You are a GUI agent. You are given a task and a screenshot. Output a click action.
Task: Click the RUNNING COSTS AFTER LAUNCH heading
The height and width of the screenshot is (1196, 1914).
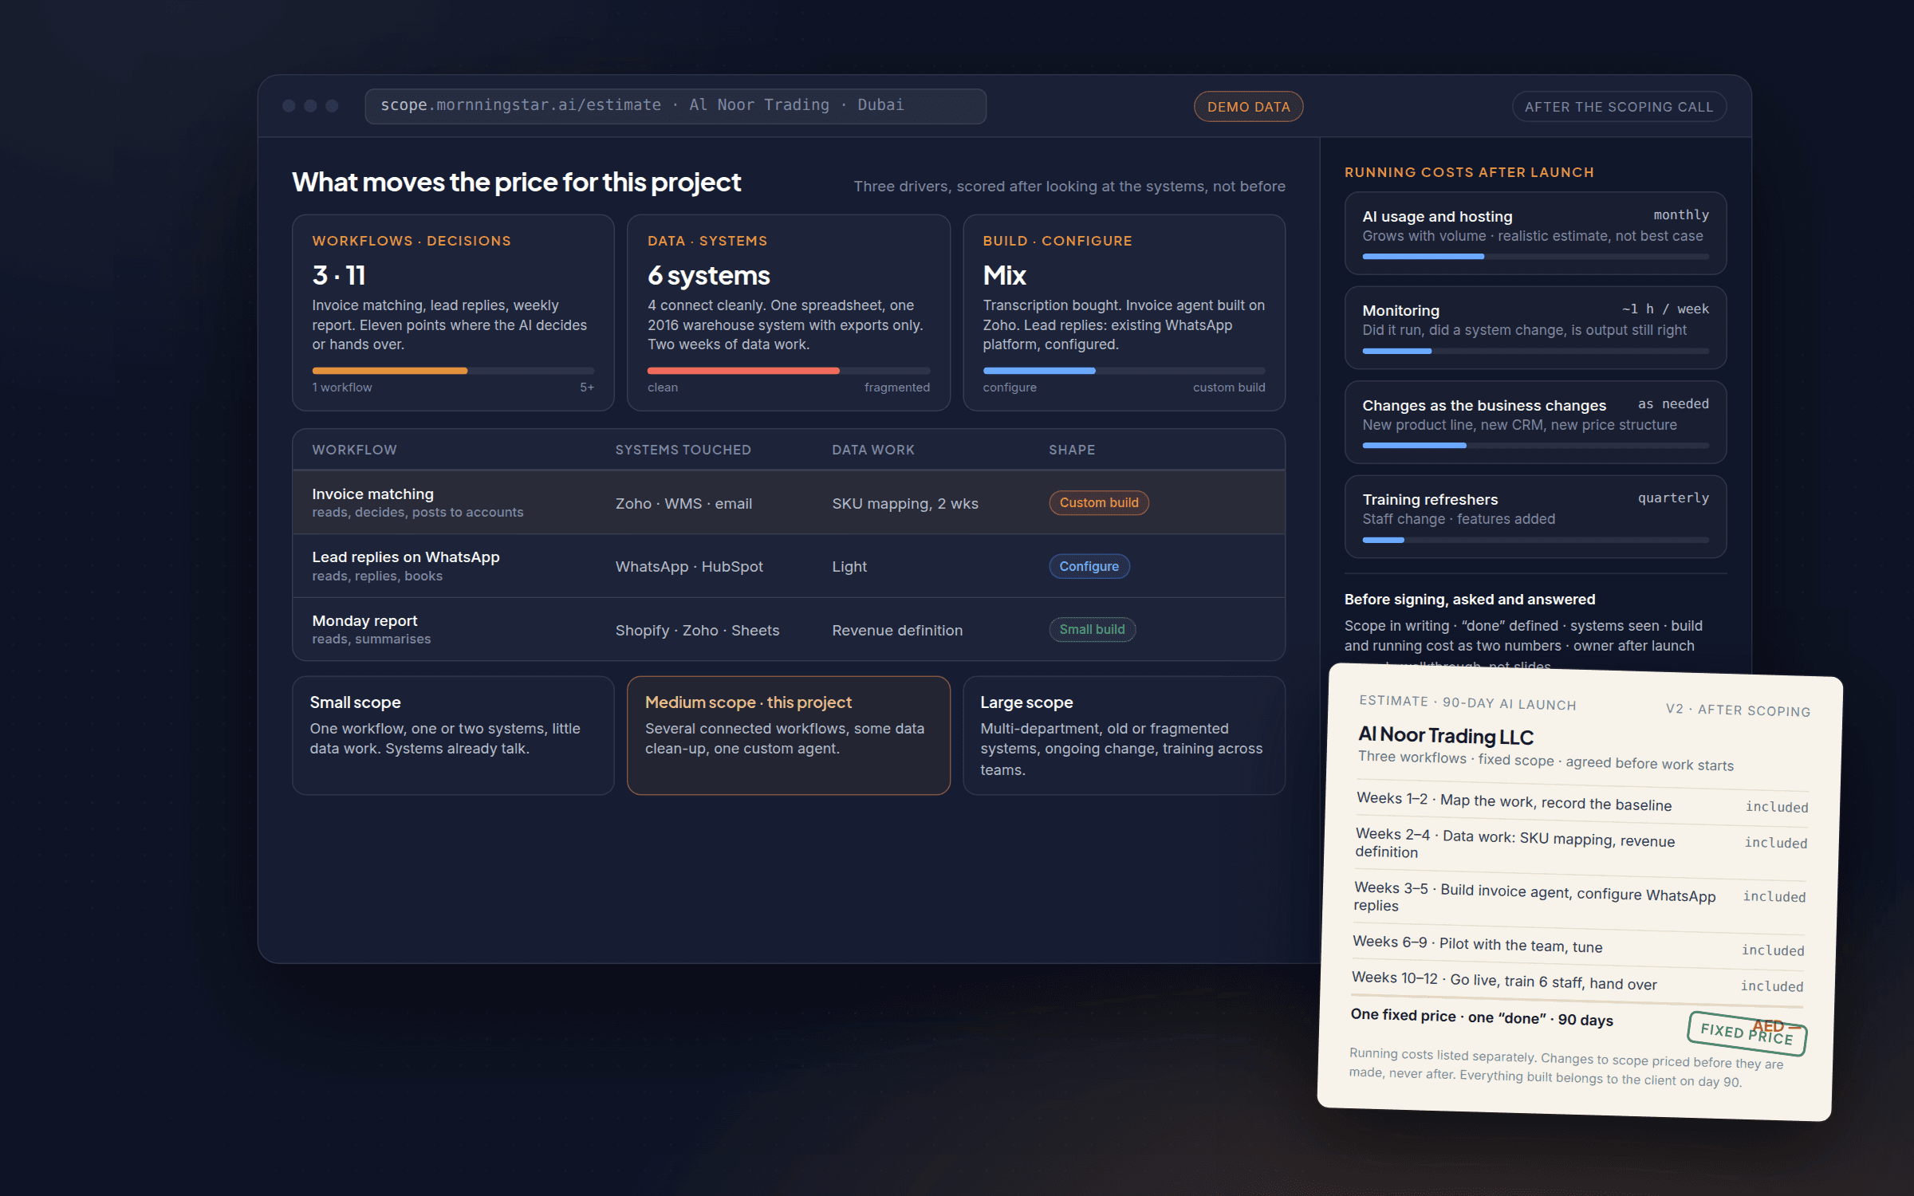tap(1469, 172)
